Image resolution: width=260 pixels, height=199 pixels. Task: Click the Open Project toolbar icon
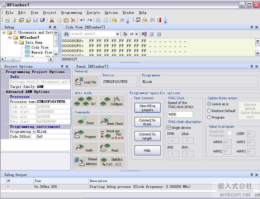[21, 20]
